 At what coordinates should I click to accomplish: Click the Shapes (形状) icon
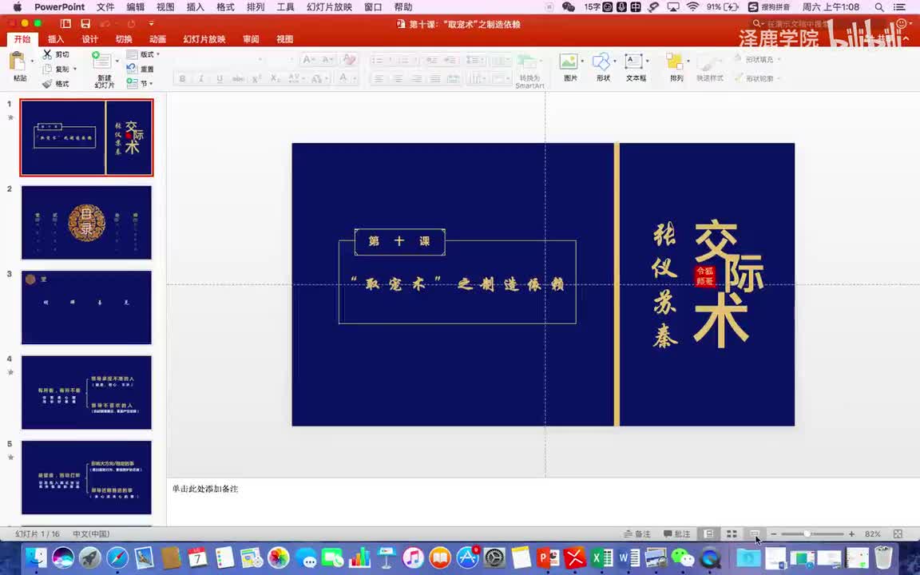(x=601, y=61)
